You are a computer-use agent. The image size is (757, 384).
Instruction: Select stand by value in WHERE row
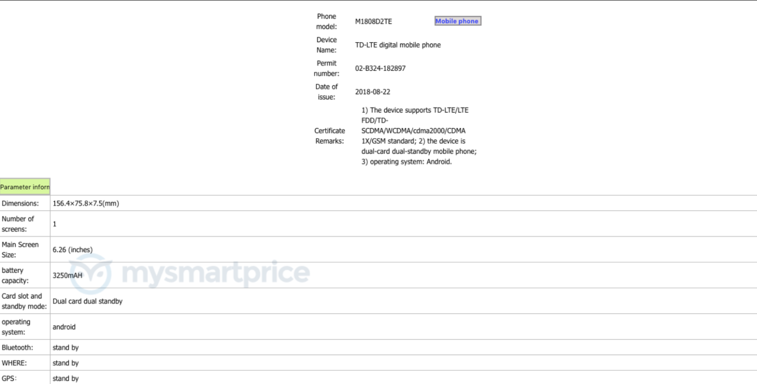point(65,363)
